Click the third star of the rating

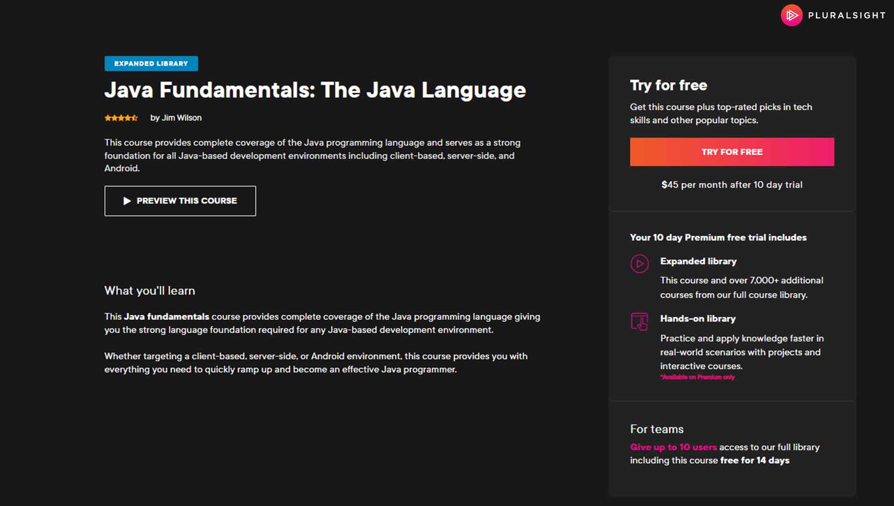(x=121, y=118)
